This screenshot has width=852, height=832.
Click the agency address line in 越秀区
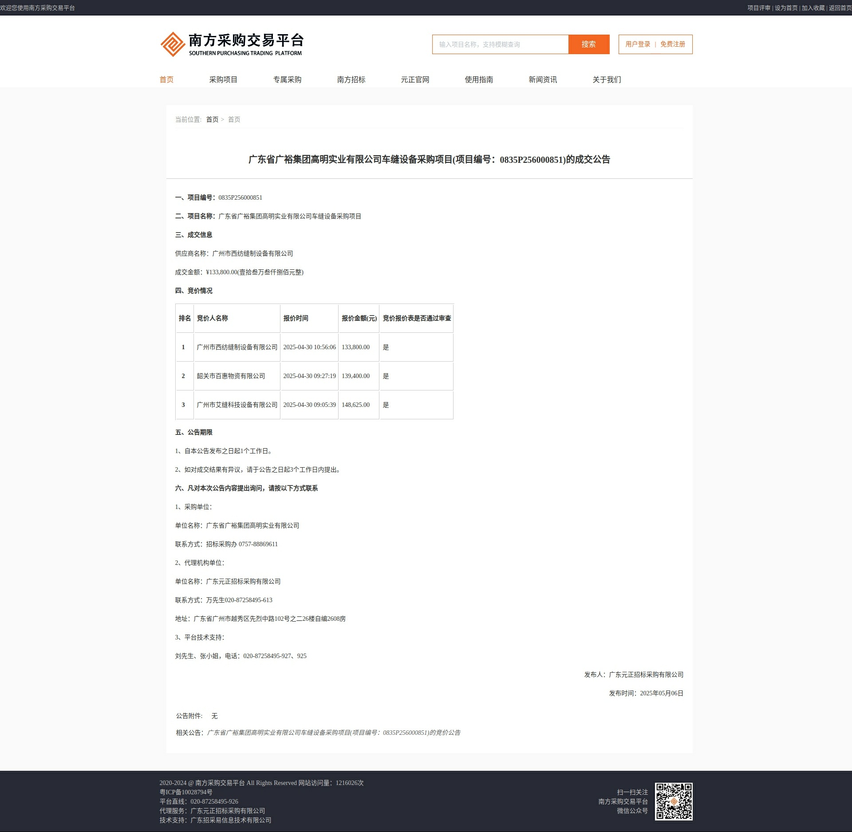(260, 619)
